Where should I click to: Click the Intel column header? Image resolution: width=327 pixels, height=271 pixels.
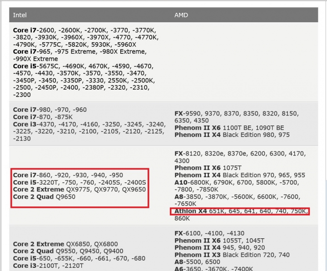[20, 15]
